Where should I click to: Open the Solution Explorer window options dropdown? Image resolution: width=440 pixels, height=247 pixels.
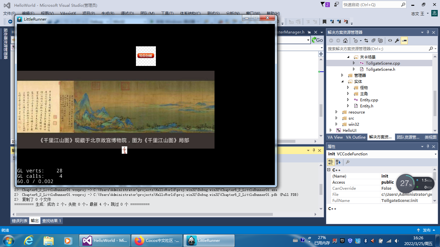coord(422,32)
